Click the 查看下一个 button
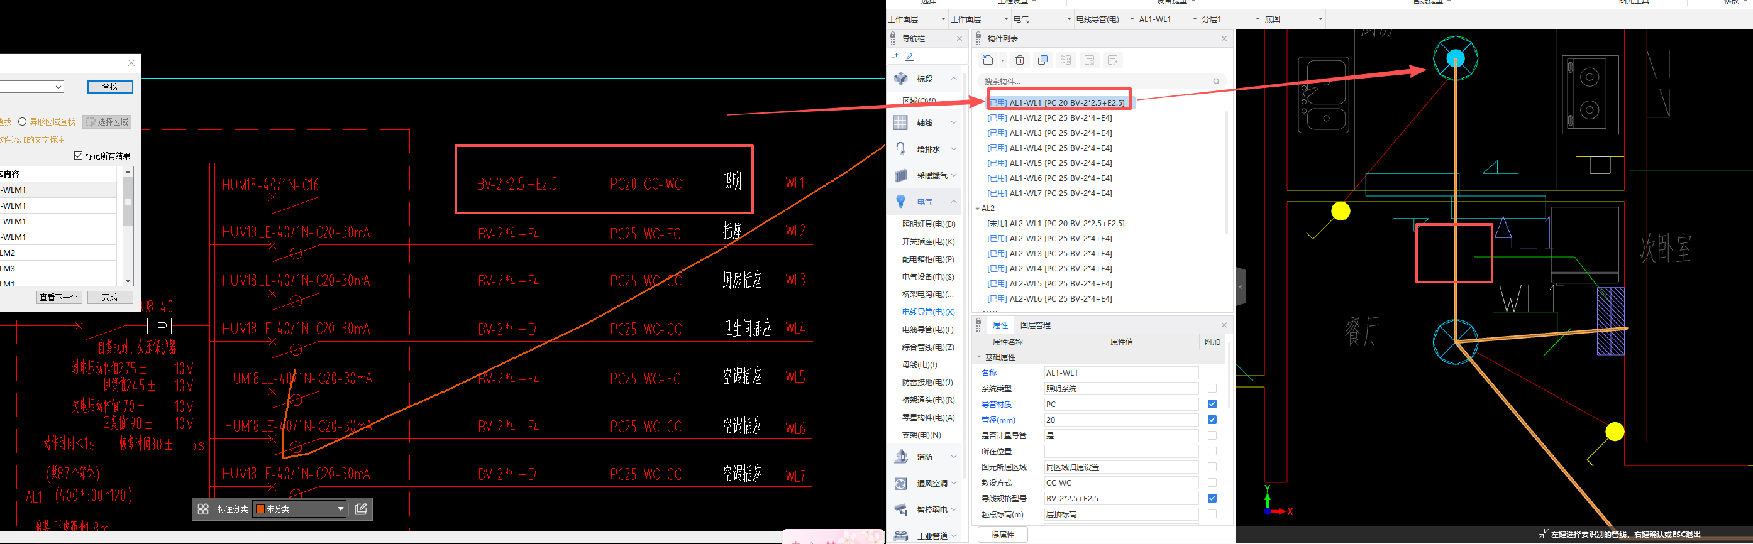This screenshot has height=544, width=1753. tap(59, 297)
